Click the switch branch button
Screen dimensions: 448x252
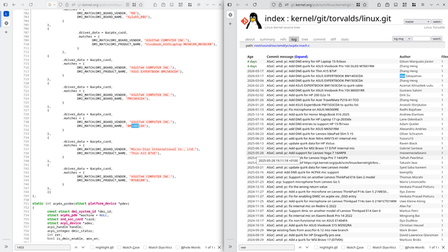[x=437, y=22]
